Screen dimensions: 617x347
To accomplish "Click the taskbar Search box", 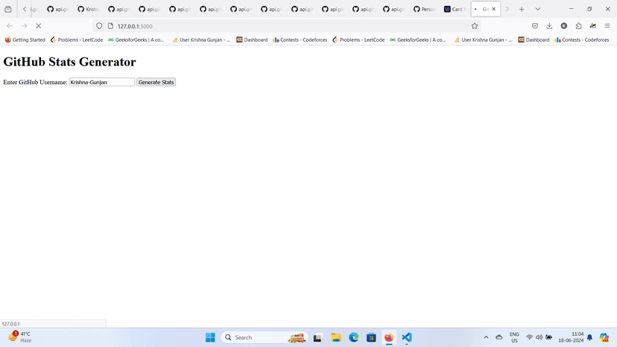I will tap(265, 337).
